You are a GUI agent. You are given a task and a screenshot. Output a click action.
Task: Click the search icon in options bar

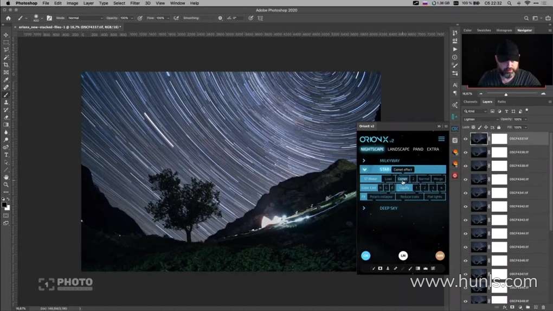[x=526, y=18]
